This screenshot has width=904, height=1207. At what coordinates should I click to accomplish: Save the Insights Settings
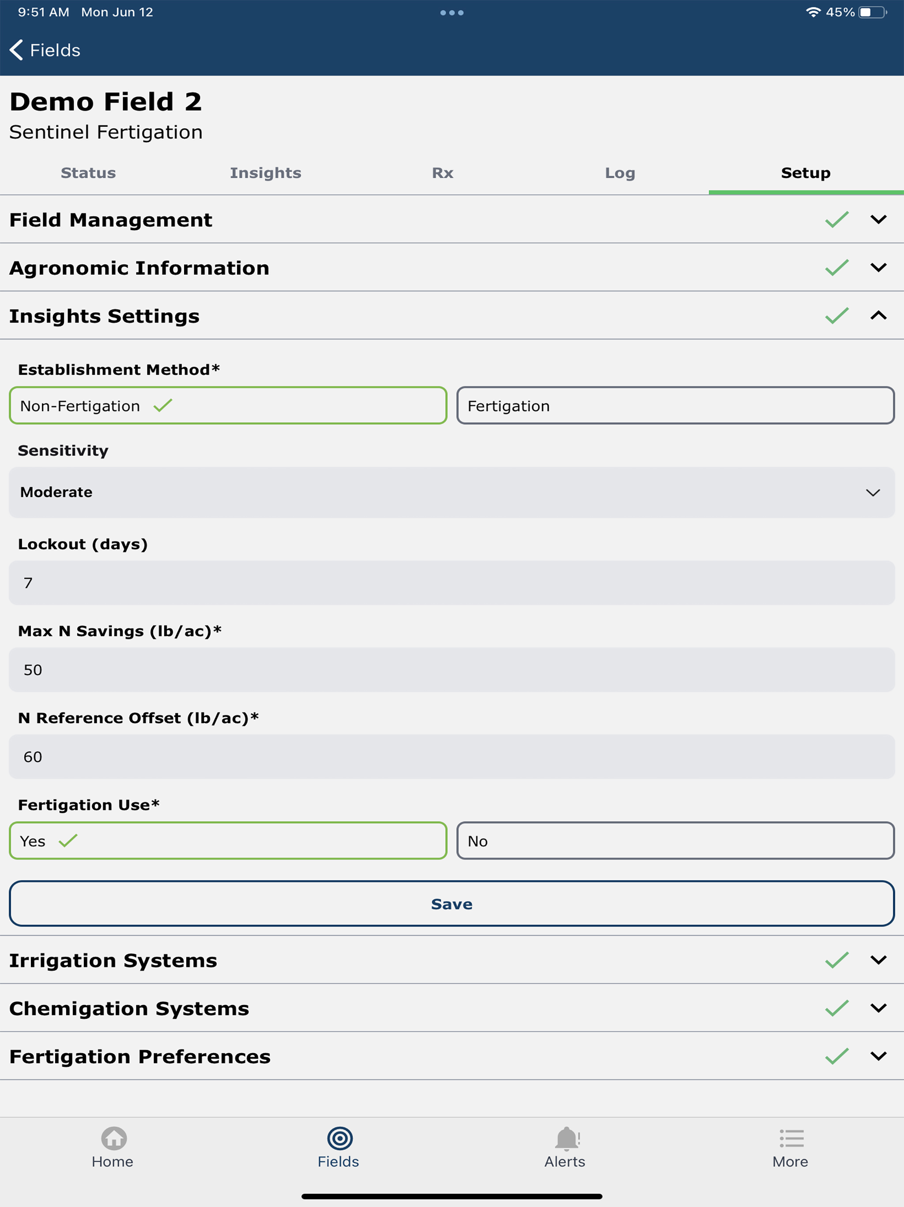(452, 903)
